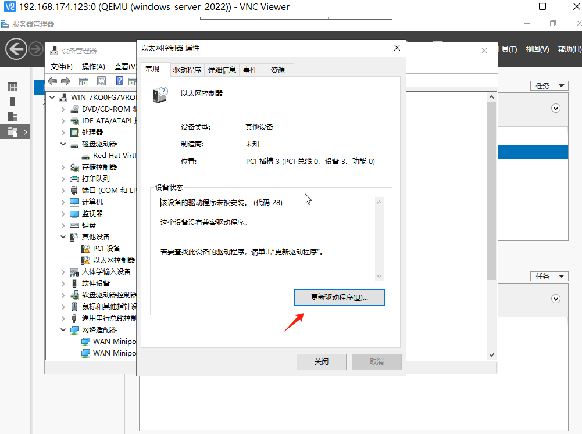Click the blue help icon in toolbar
582x434 pixels.
tap(120, 81)
